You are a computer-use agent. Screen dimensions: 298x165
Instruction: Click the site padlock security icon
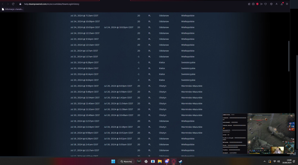(x=20, y=4)
